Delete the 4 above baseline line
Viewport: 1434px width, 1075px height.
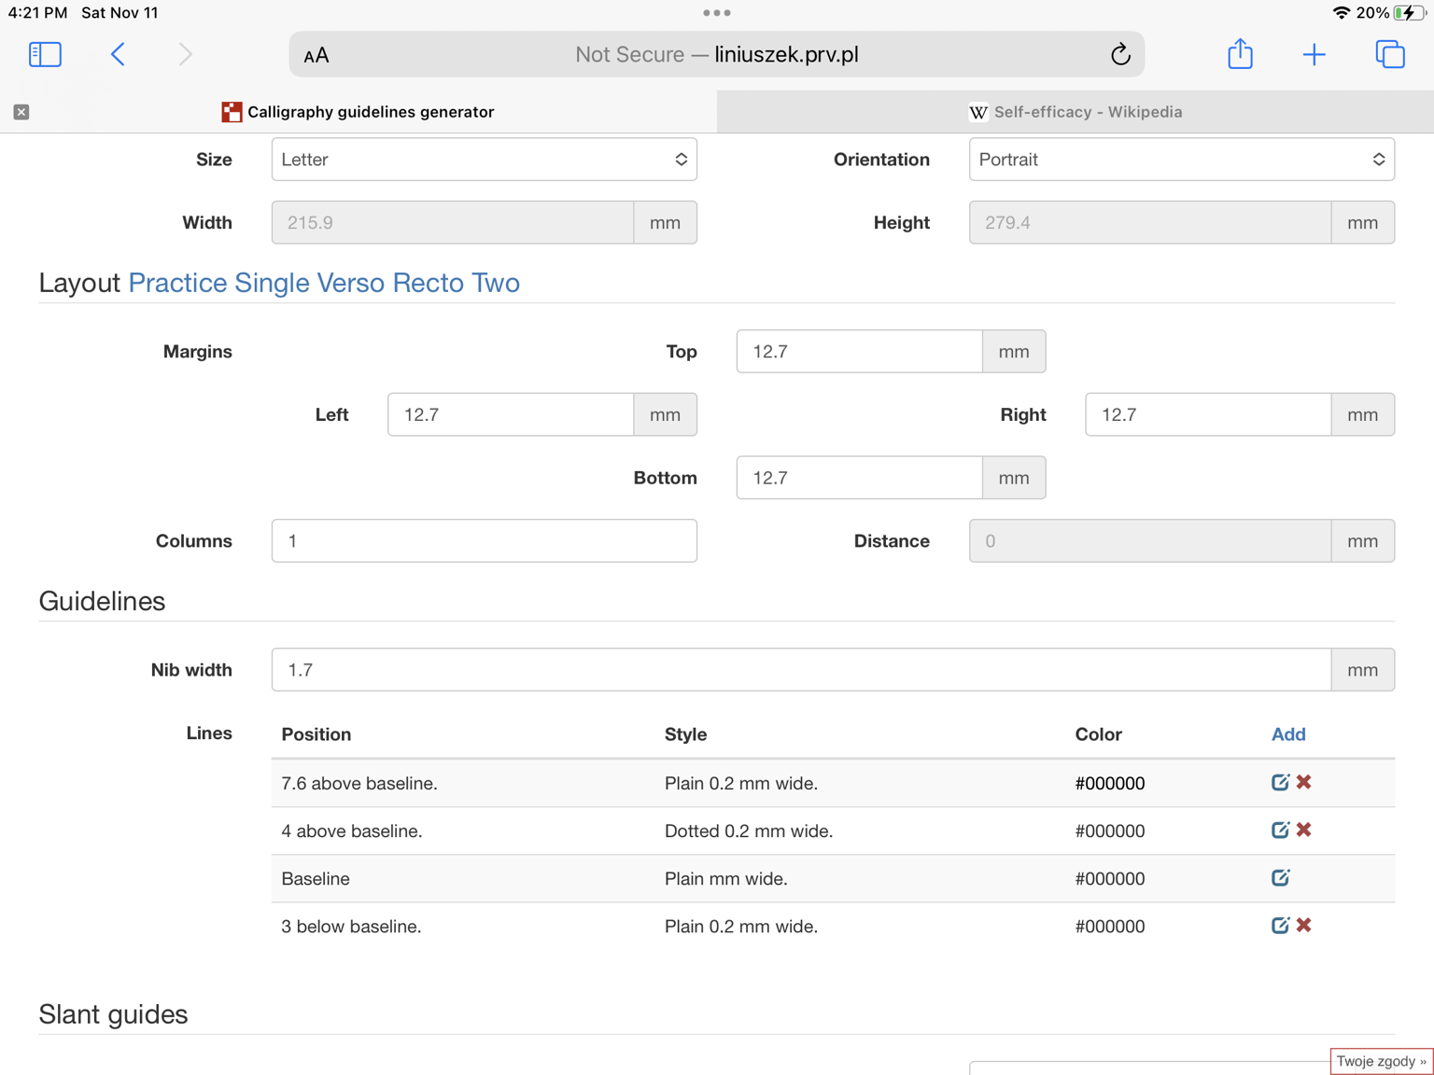coord(1304,830)
